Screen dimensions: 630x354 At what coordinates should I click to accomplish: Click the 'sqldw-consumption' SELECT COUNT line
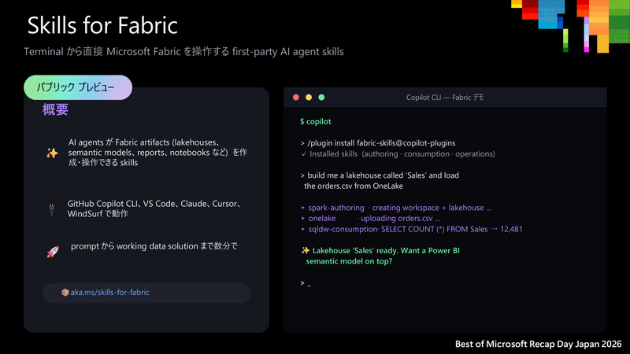click(x=412, y=229)
